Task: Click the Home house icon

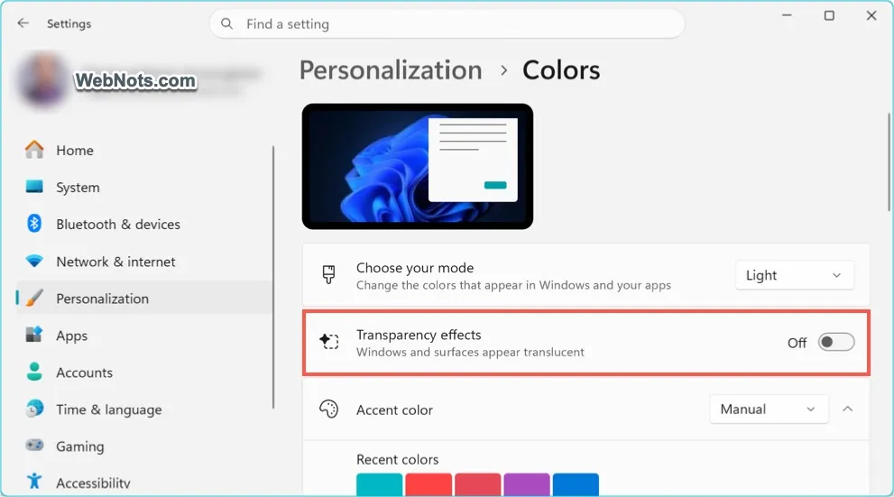Action: [34, 150]
